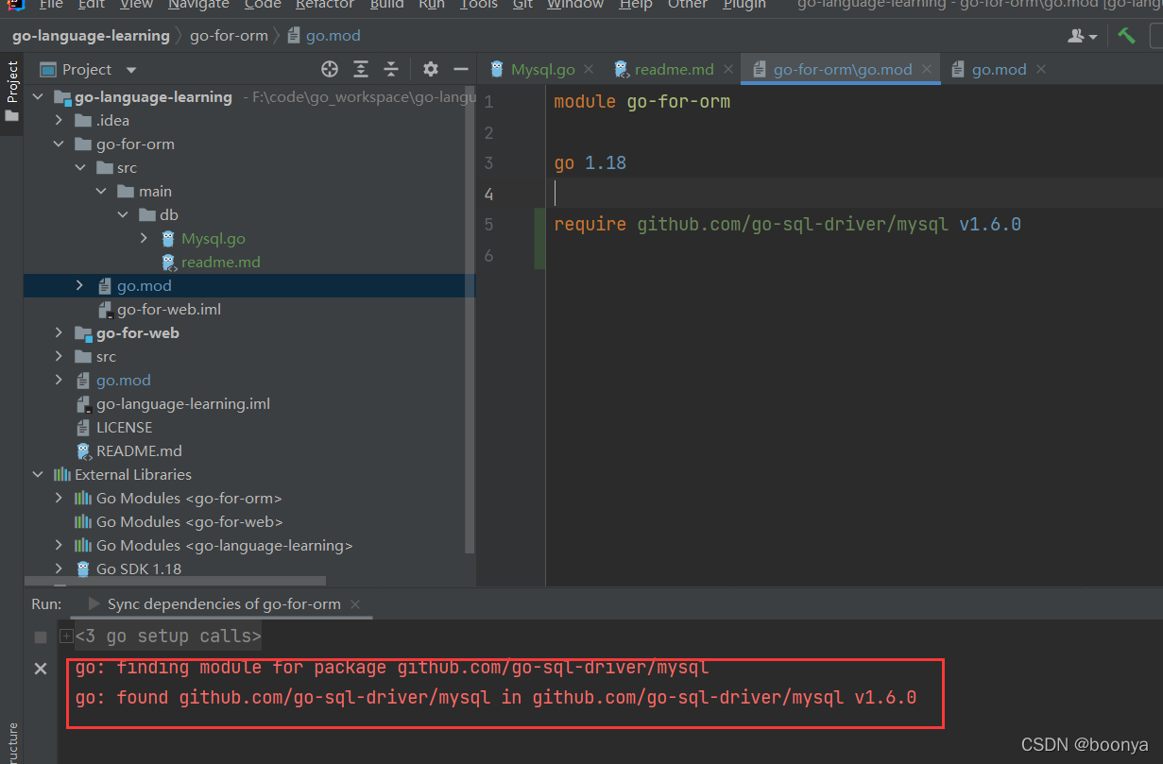Open the Git menu
Image resolution: width=1163 pixels, height=764 pixels.
(x=522, y=5)
